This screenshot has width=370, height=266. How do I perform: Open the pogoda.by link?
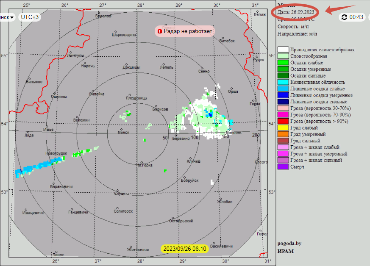point(289,243)
